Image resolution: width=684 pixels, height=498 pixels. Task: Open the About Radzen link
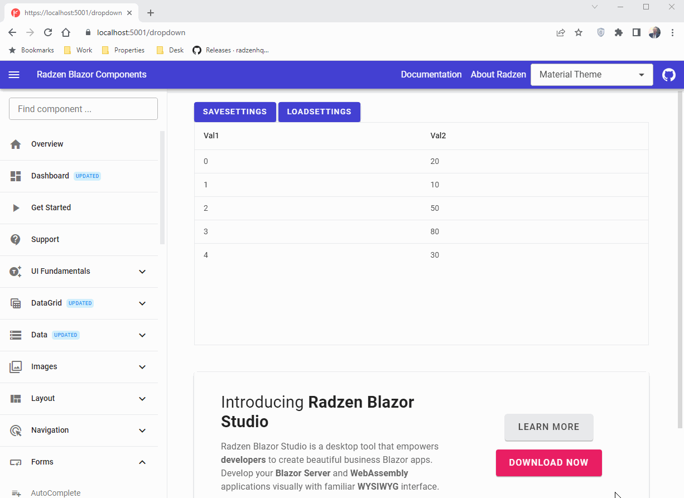point(498,75)
